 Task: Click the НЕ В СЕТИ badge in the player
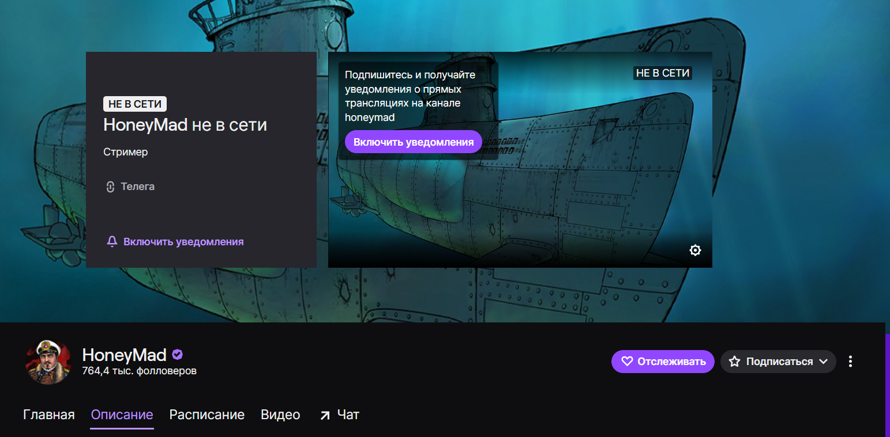tap(662, 73)
